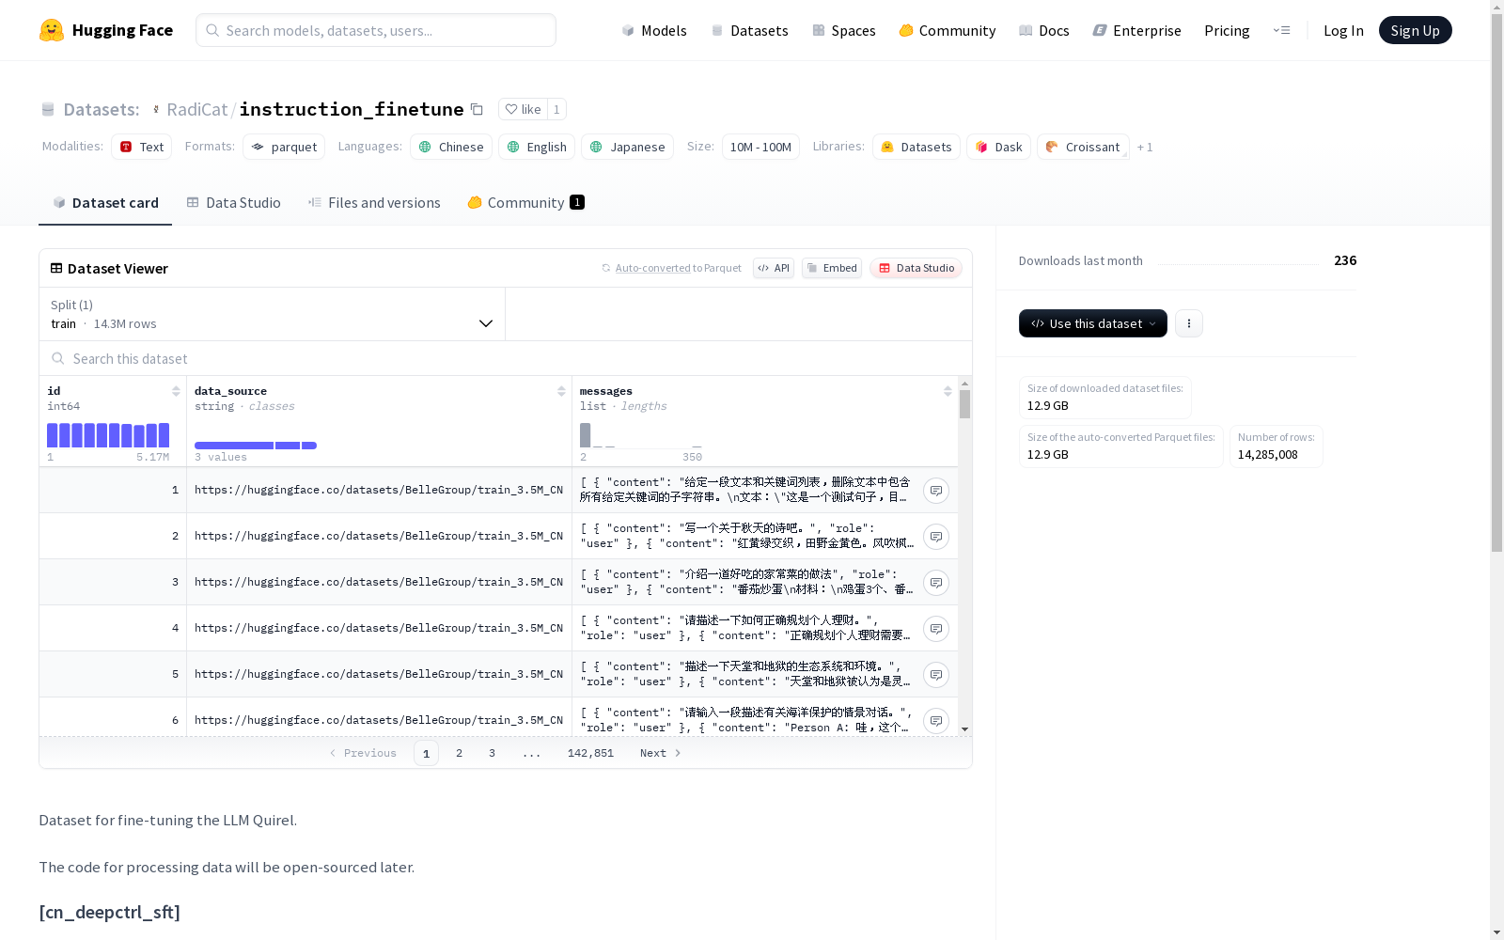Image resolution: width=1504 pixels, height=940 pixels.
Task: Select the Croissant library tag
Action: coord(1083,147)
